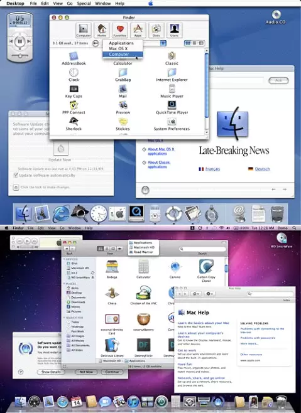Eject WD SmartWare in the sidebar
The width and height of the screenshot is (301, 413).
click(93, 277)
